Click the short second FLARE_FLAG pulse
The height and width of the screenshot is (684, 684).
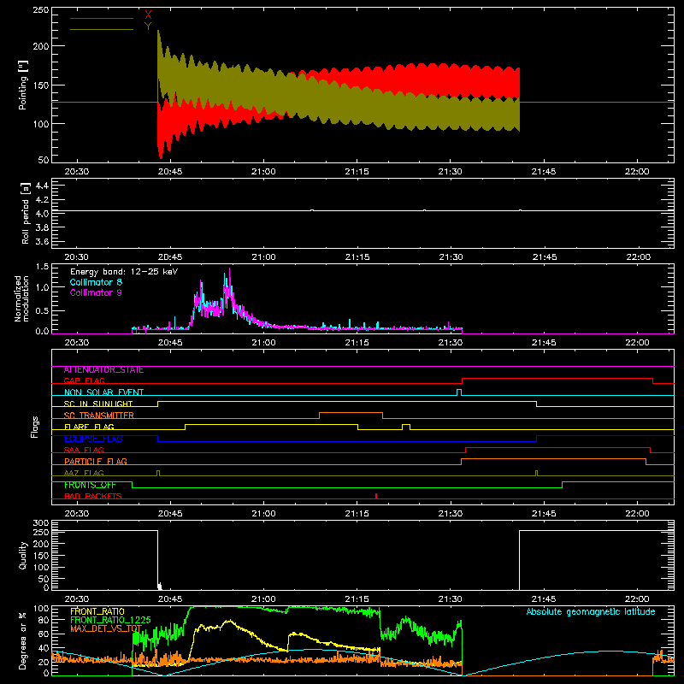[406, 427]
